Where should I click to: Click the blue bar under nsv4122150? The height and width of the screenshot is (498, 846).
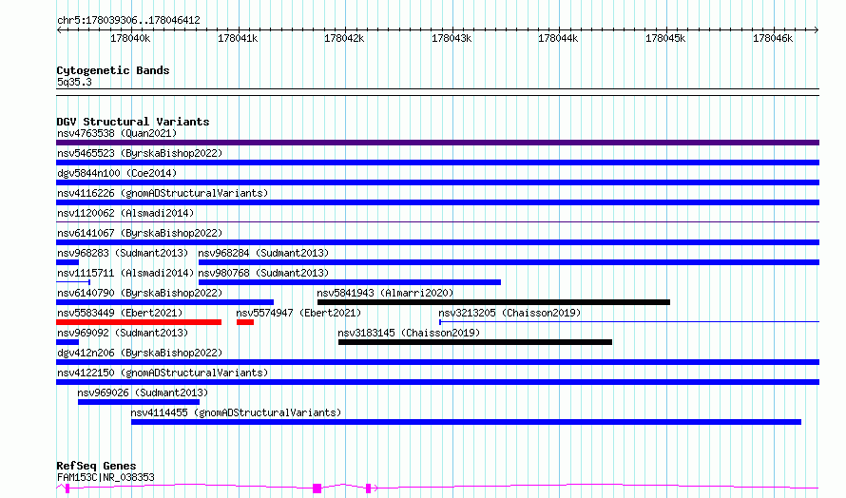437,382
